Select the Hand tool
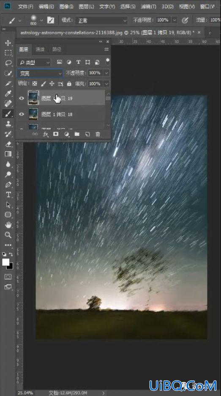221x396 pixels. point(8,225)
